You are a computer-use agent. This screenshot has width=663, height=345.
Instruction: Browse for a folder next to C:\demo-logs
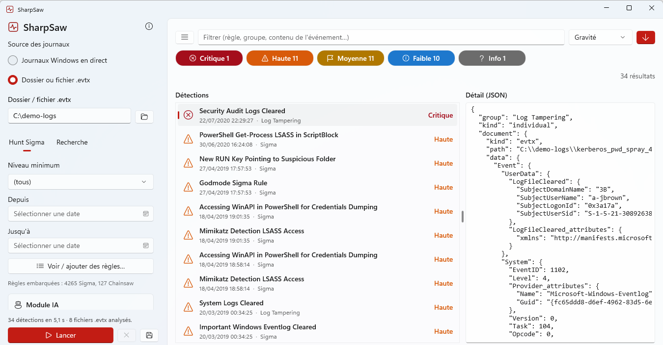click(144, 117)
